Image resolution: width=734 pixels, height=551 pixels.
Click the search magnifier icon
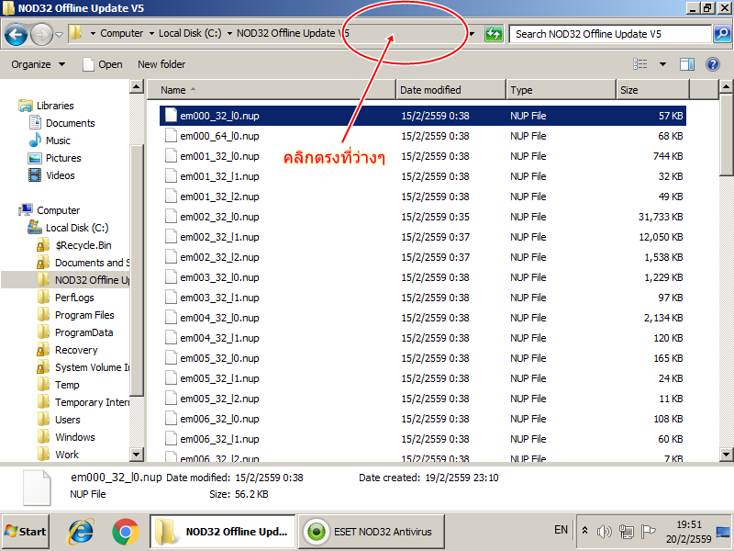point(722,34)
